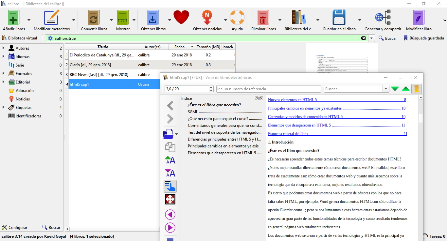
Task: Open Convertir libros dropdown arrow
Action: (x=111, y=20)
